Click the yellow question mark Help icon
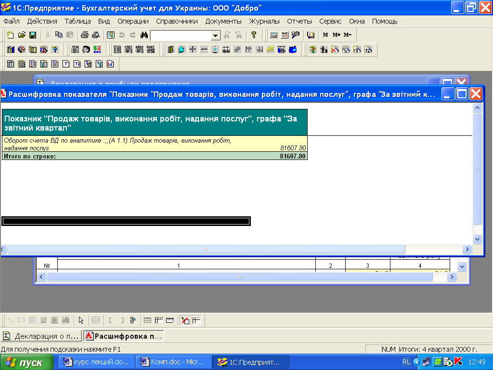The image size is (493, 370). [254, 35]
